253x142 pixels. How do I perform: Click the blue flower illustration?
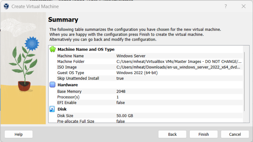32,43
